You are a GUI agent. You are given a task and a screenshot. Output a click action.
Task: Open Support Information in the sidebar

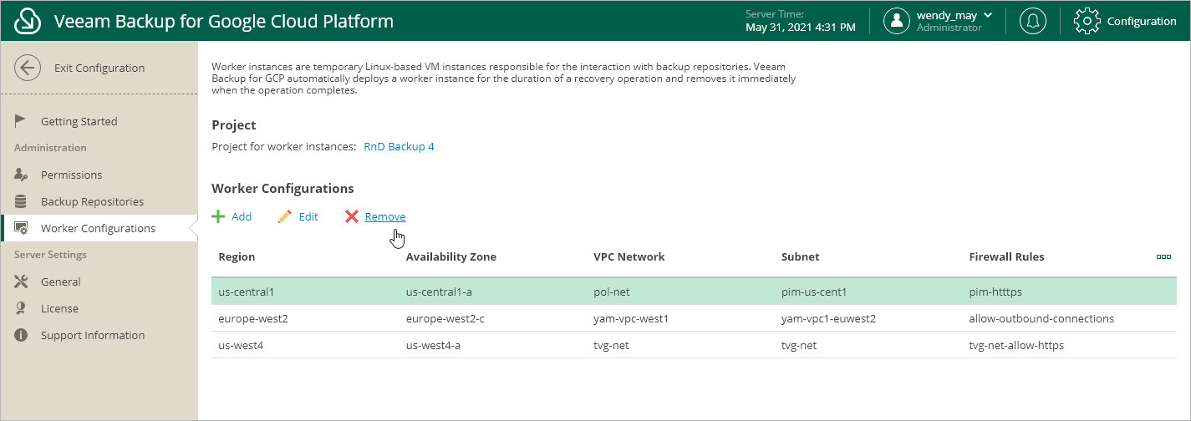click(x=93, y=335)
